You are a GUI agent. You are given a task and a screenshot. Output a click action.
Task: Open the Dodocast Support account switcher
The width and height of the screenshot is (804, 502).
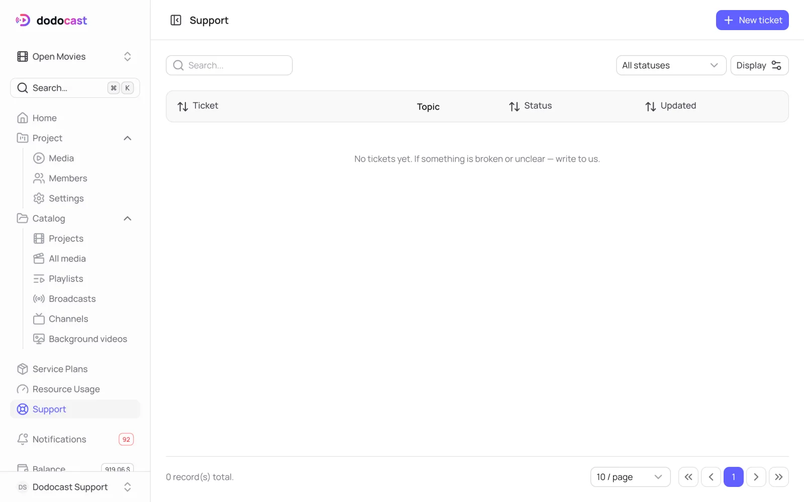click(x=75, y=487)
